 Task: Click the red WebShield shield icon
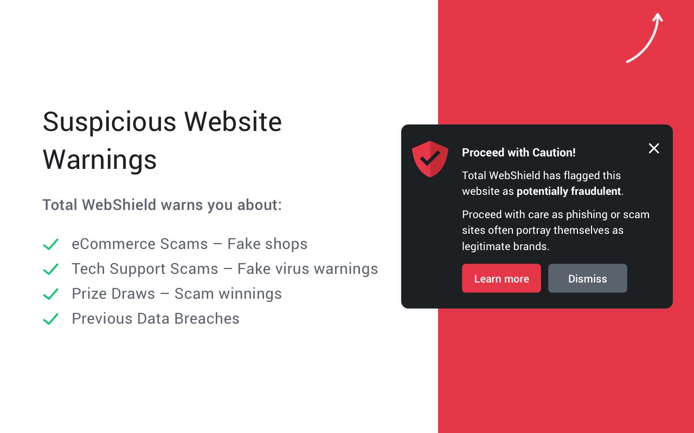pyautogui.click(x=430, y=159)
